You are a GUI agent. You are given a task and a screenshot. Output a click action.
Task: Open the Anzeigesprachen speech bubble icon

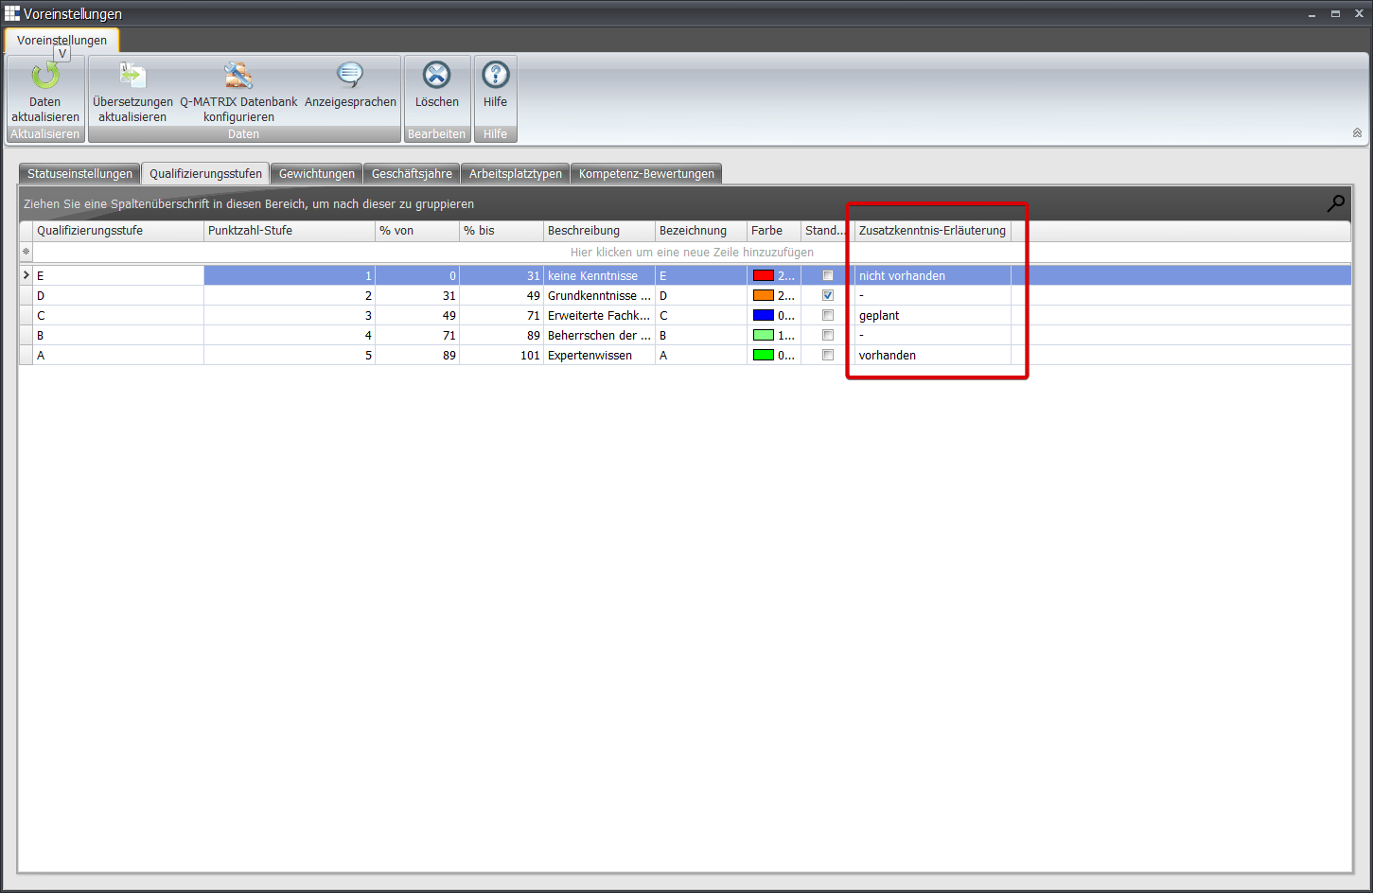click(350, 77)
